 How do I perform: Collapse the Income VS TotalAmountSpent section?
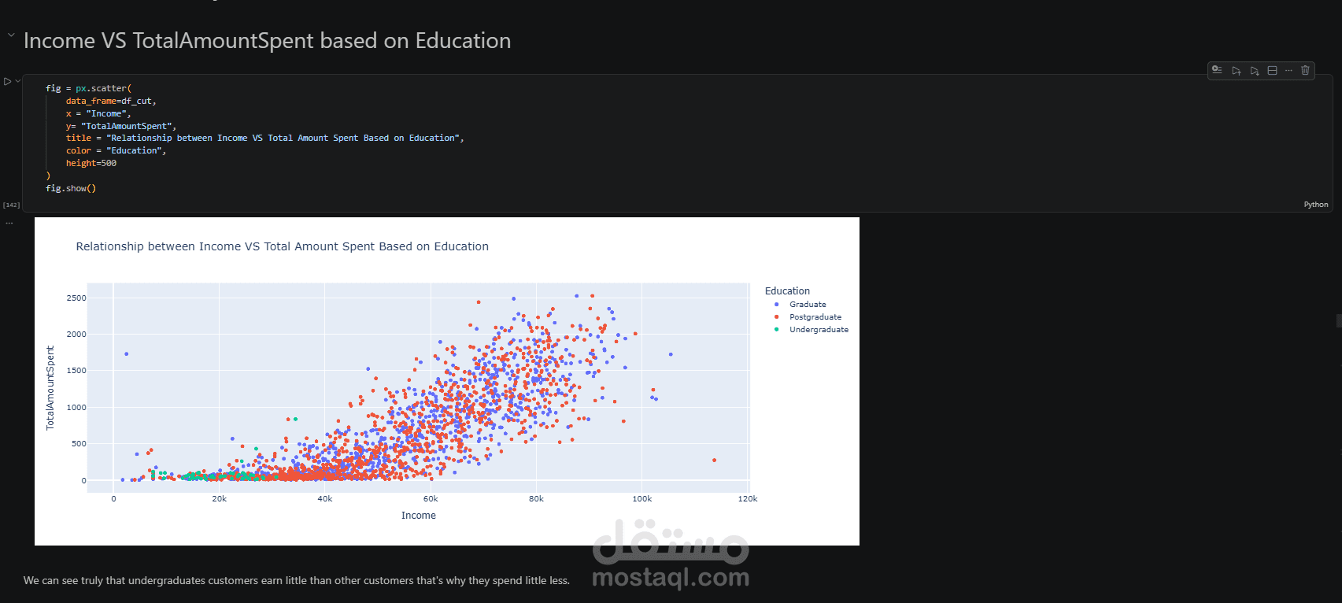[x=11, y=35]
